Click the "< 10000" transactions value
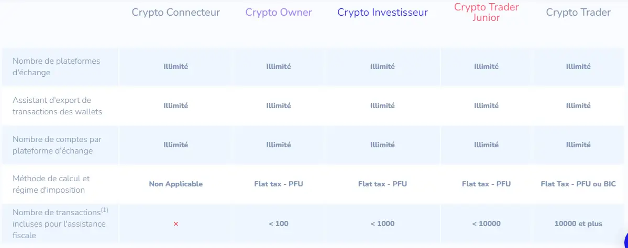The width and height of the screenshot is (628, 248). [487, 224]
